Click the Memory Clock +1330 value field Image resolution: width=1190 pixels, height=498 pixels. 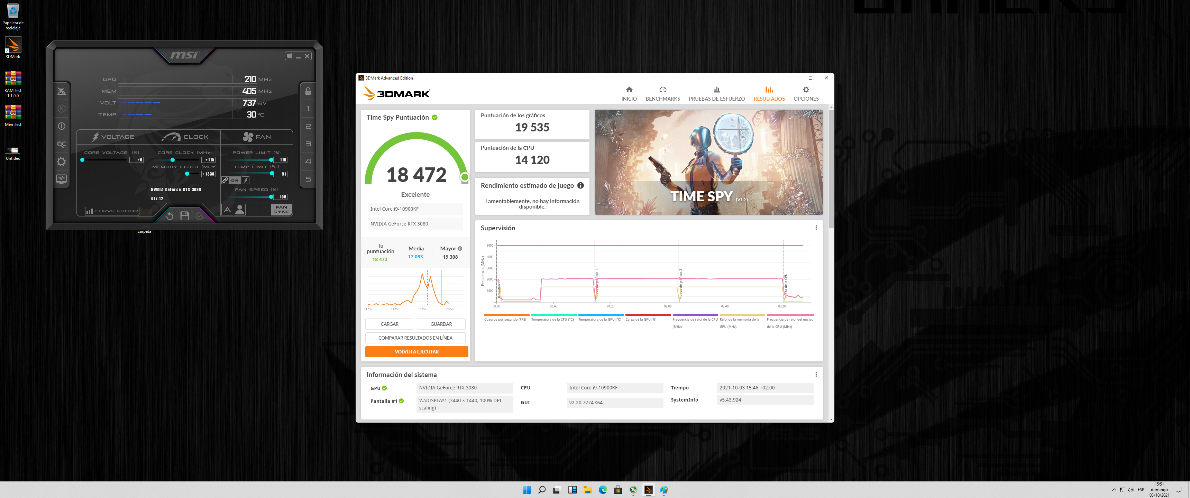tap(209, 174)
